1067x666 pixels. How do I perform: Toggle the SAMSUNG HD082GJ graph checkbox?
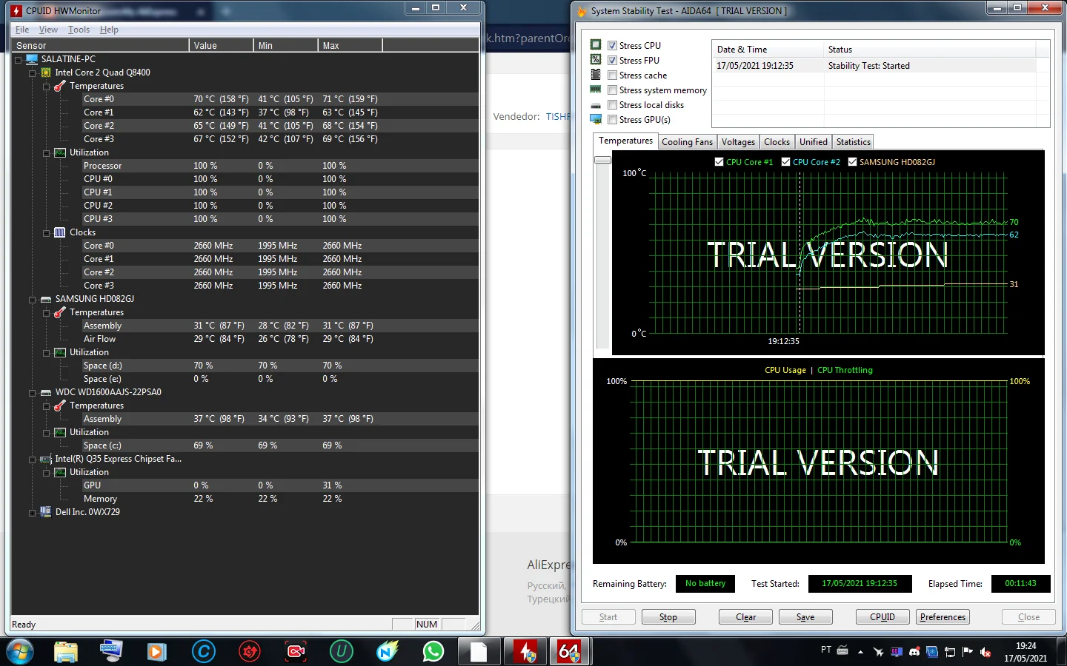(x=852, y=162)
